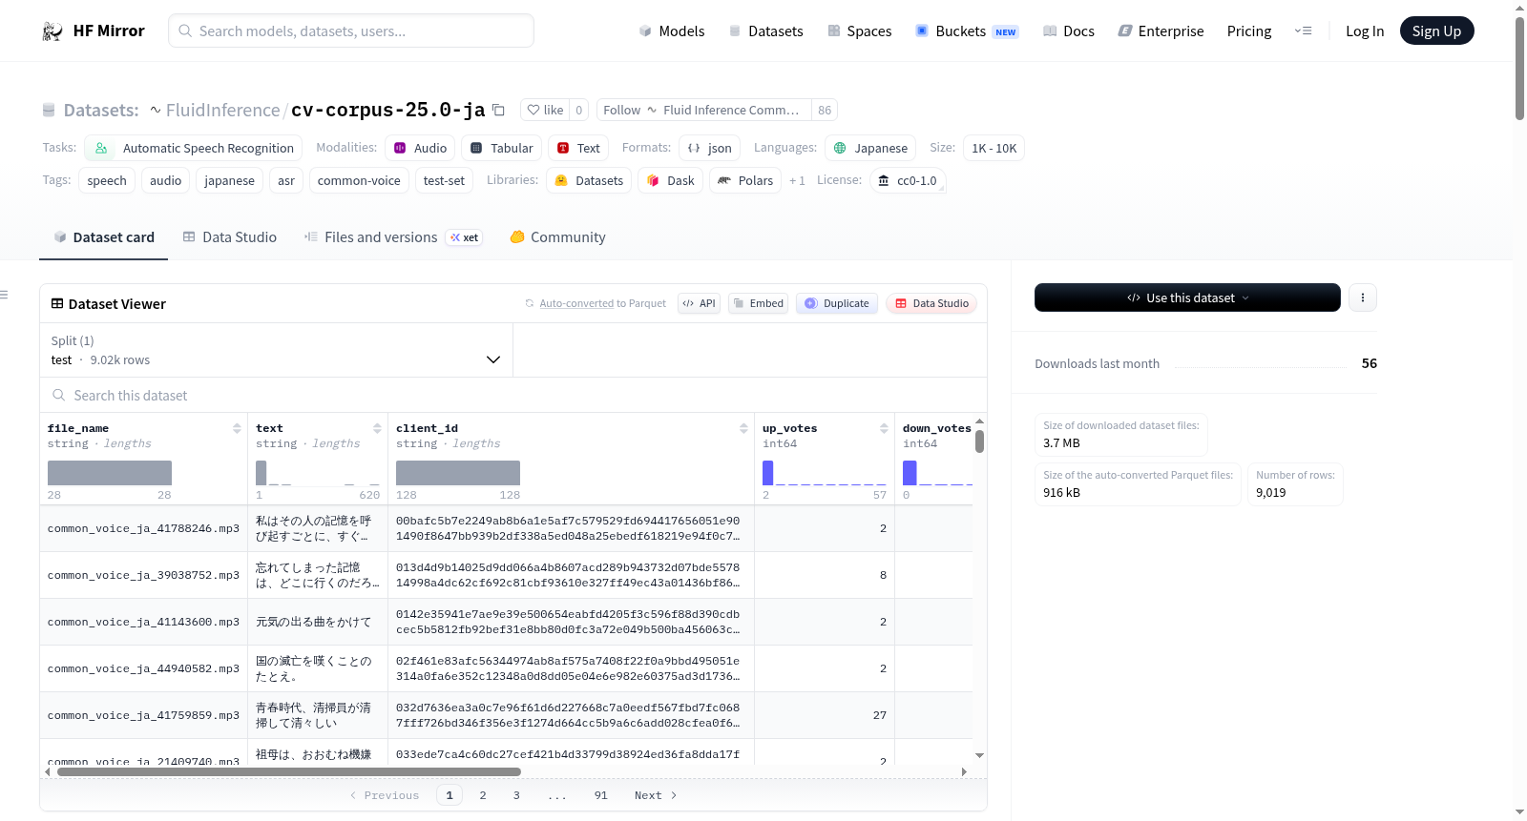Jump to page 2 of the dataset
Screen dimensions: 1527x821
coord(483,795)
